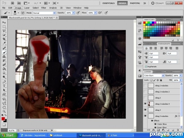Hide the réteg 2 másolata 9 layer
This screenshot has width=184, height=138.
tap(145, 104)
